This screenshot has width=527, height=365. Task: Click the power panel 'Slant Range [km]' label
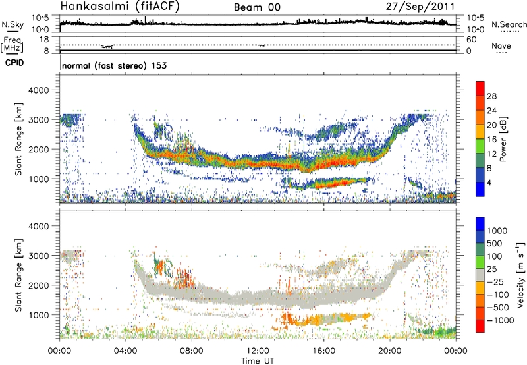18,139
